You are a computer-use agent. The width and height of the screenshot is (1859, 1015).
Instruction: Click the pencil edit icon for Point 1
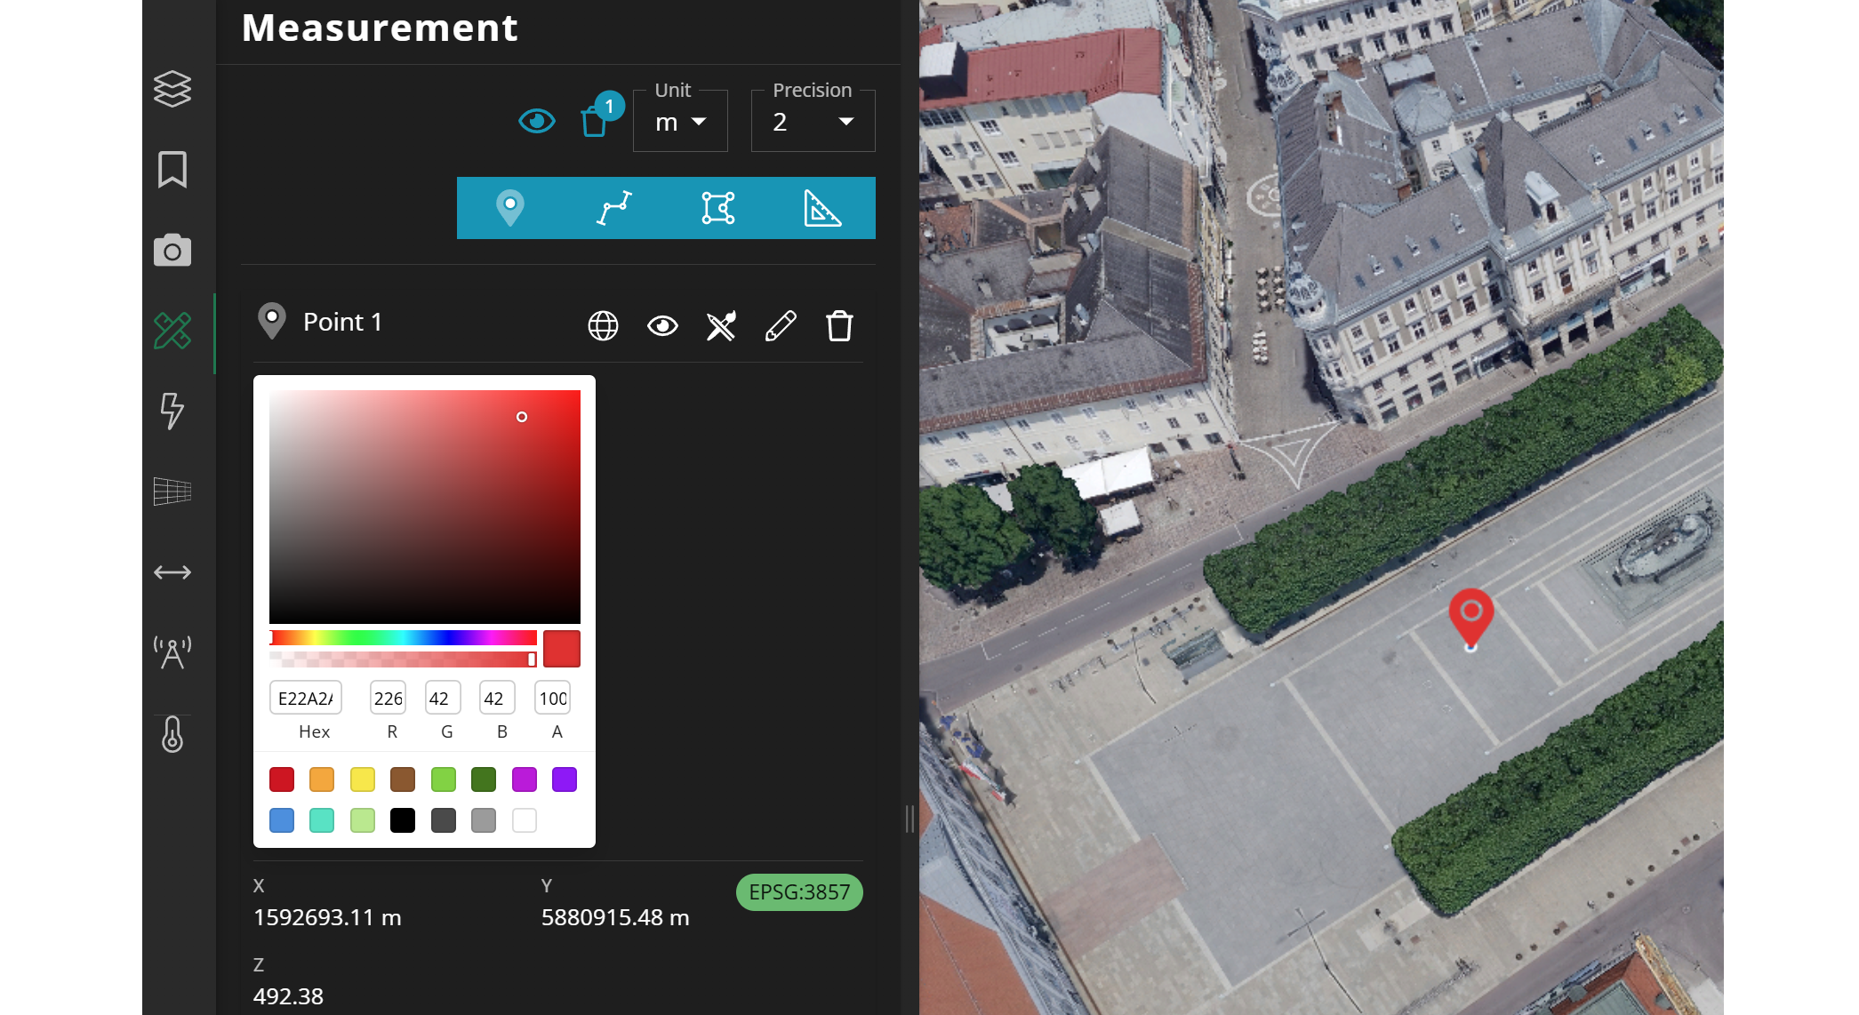[781, 326]
